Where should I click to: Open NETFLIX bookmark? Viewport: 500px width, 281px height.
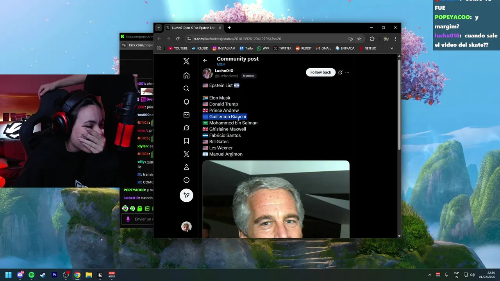point(367,48)
